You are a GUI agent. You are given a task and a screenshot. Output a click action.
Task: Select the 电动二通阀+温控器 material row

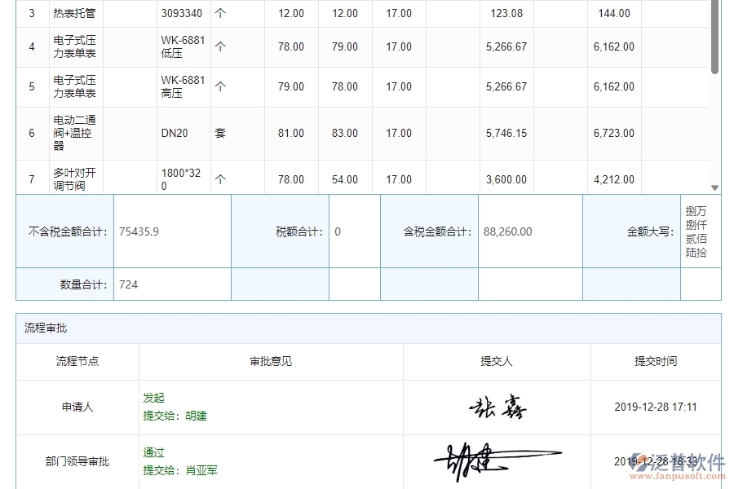pos(77,133)
